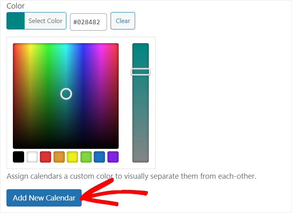Apply the purple palette swatch
The height and width of the screenshot is (213, 292).
pos(113,157)
